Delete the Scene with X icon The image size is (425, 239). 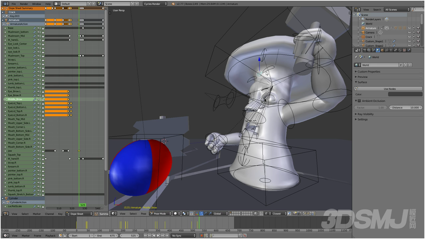tap(137, 4)
